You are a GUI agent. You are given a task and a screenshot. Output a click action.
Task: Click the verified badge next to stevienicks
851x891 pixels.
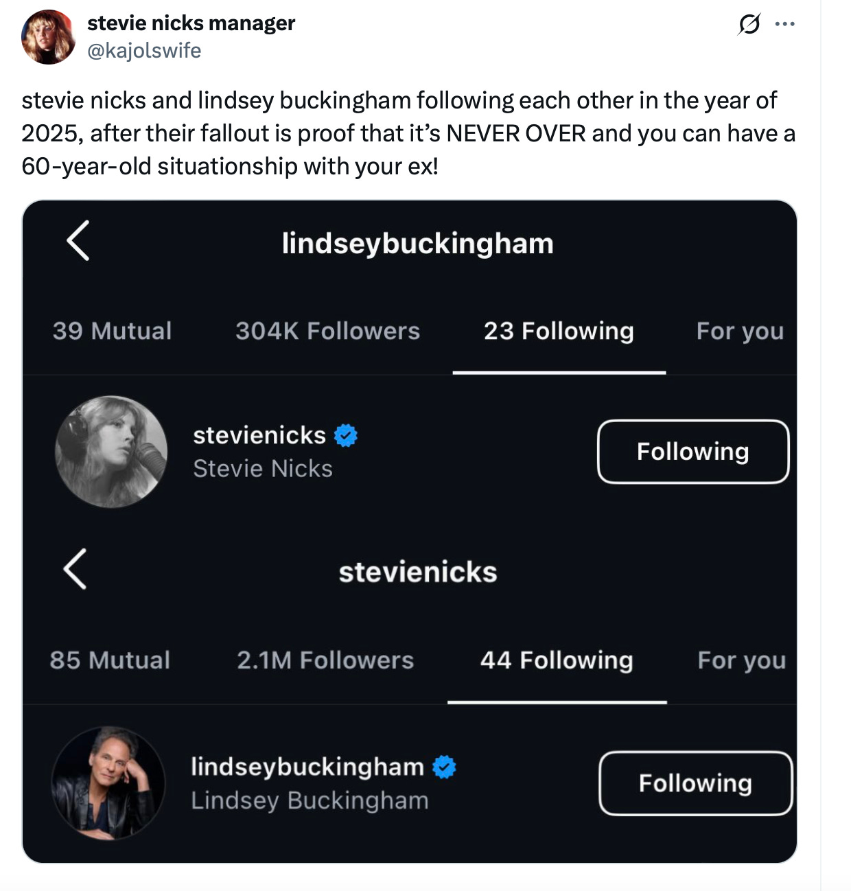pyautogui.click(x=346, y=435)
